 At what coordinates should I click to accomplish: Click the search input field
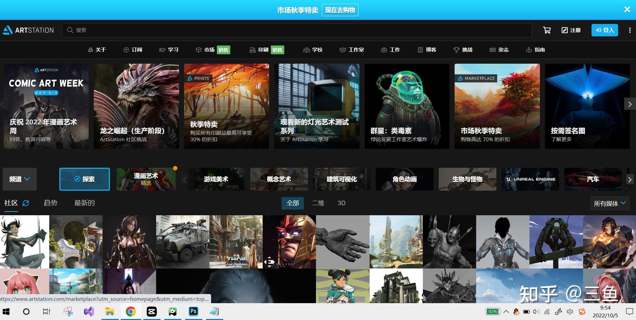coord(297,30)
